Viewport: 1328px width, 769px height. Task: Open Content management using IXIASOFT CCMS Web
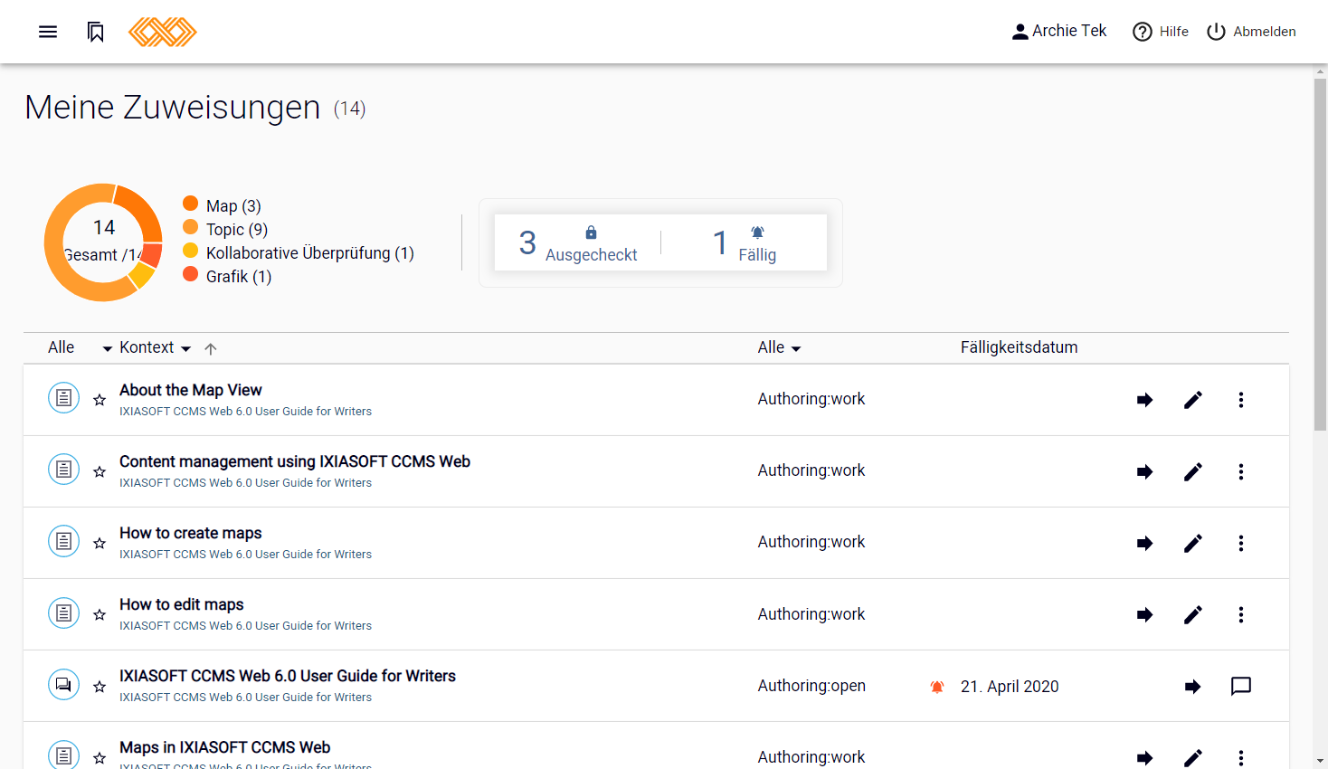click(x=295, y=461)
